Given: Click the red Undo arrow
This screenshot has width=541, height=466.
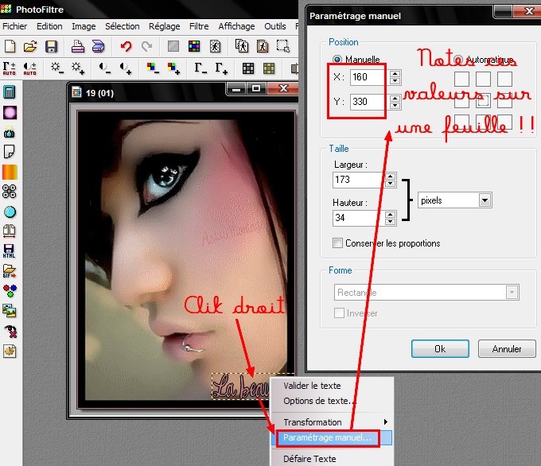Looking at the screenshot, I should click(x=126, y=46).
